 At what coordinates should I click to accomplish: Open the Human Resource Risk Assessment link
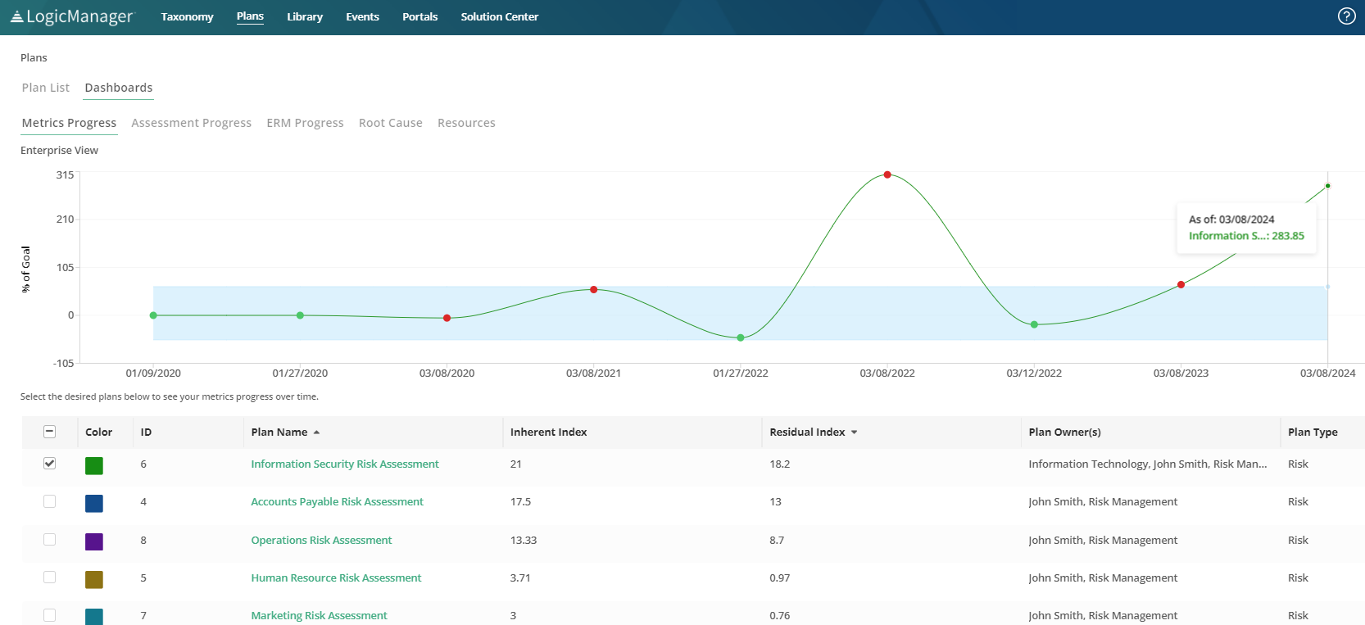tap(336, 577)
